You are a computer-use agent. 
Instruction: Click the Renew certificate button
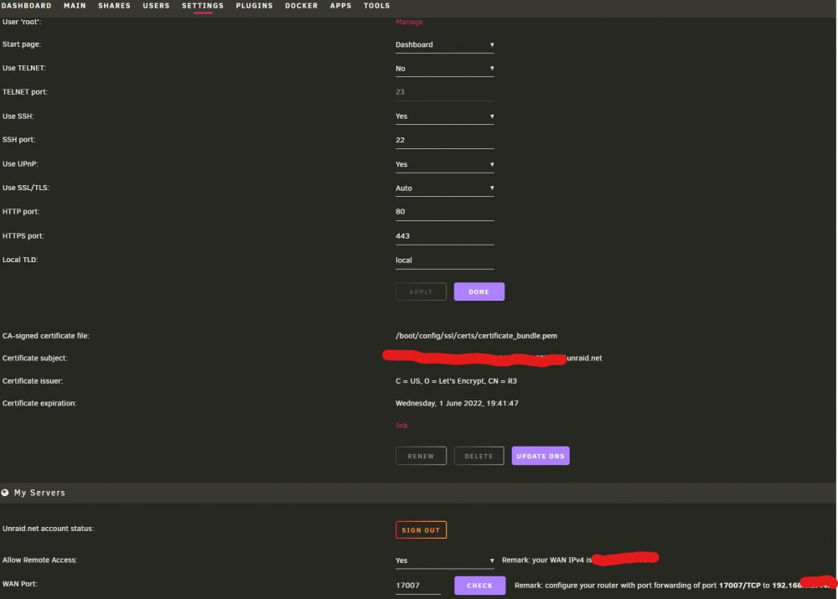(422, 457)
